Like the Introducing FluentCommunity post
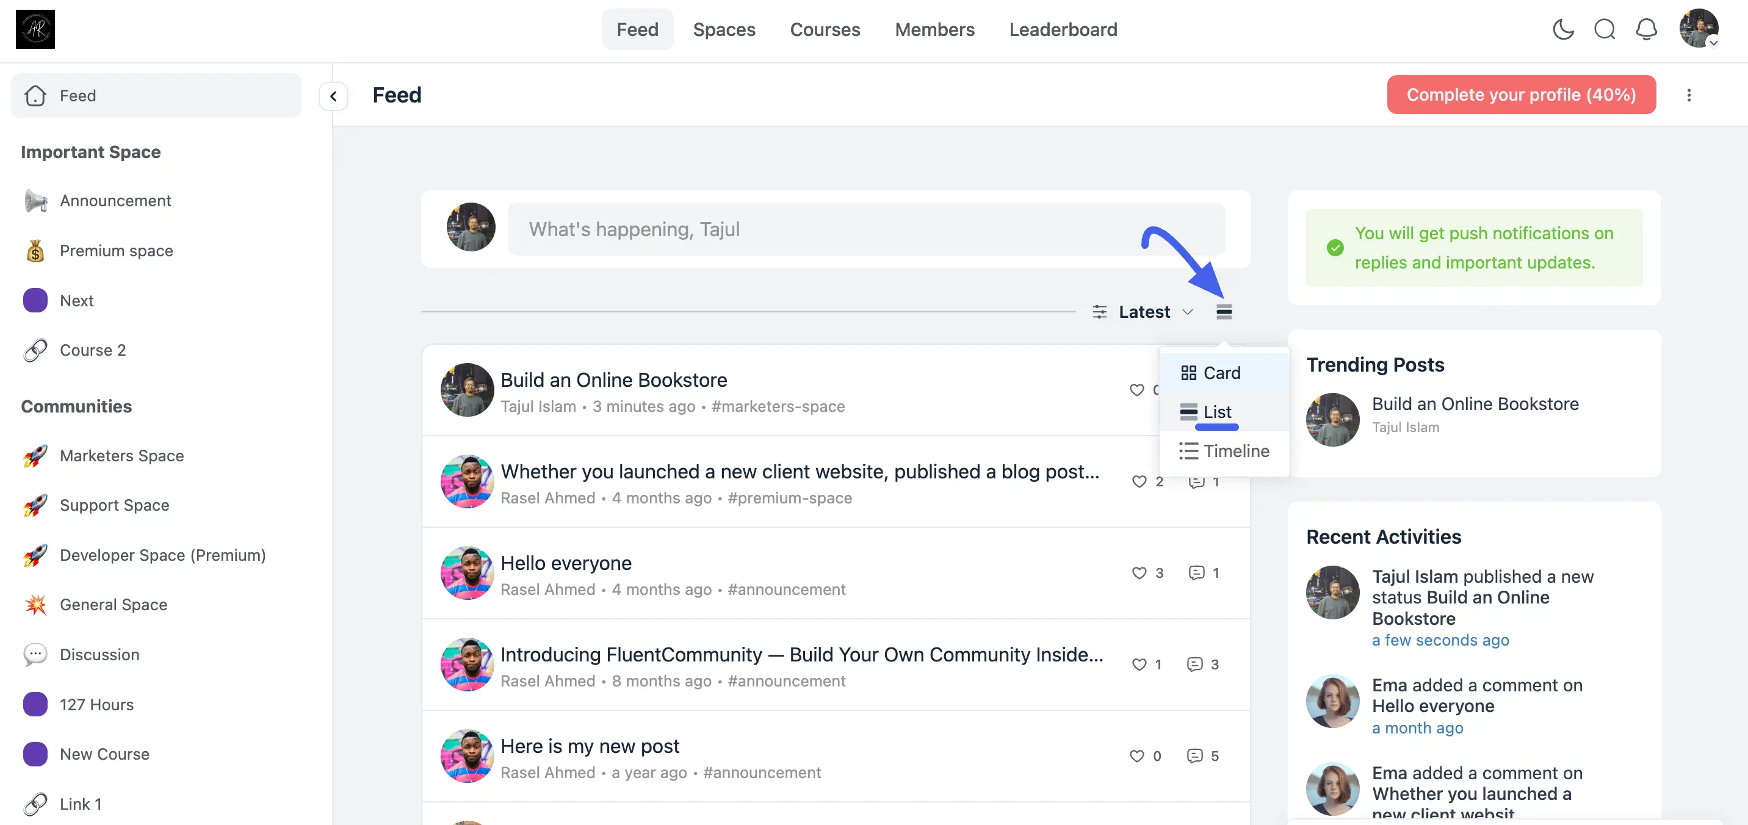The height and width of the screenshot is (825, 1748). (x=1139, y=664)
